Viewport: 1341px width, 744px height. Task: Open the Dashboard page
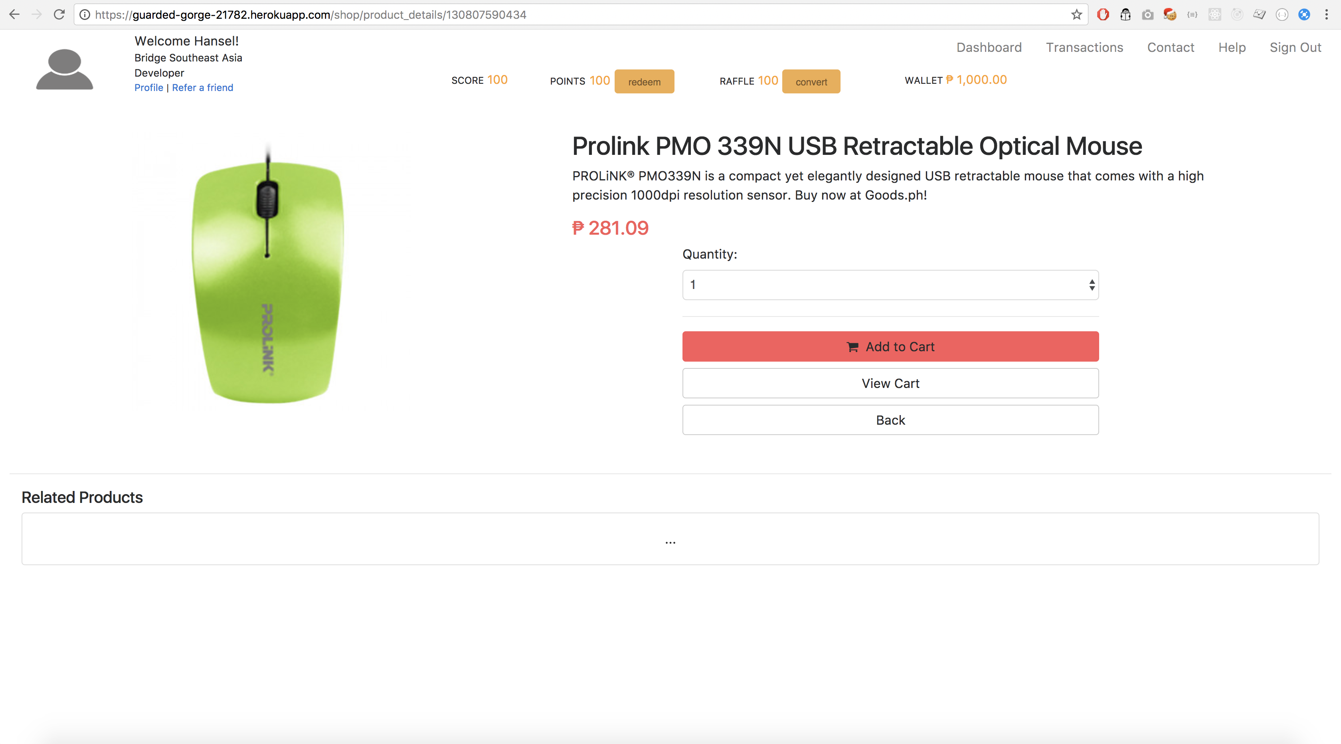tap(989, 47)
